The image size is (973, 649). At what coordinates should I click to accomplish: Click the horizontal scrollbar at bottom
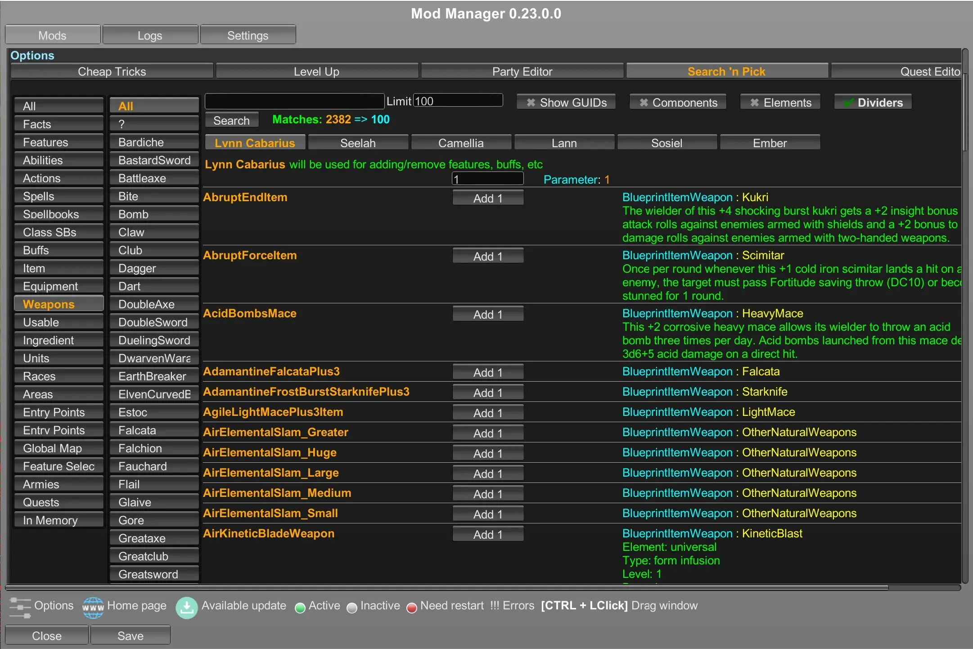446,587
